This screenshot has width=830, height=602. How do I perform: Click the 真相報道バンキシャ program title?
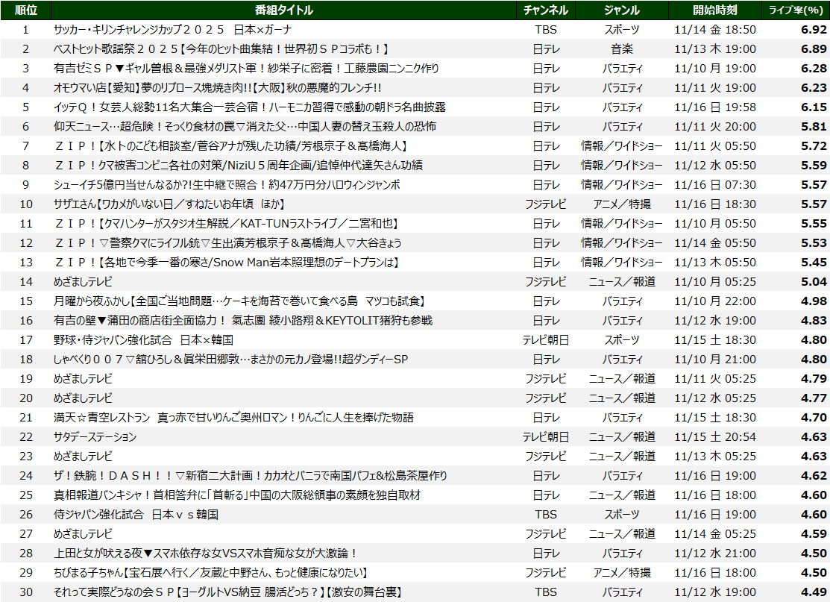tap(237, 495)
